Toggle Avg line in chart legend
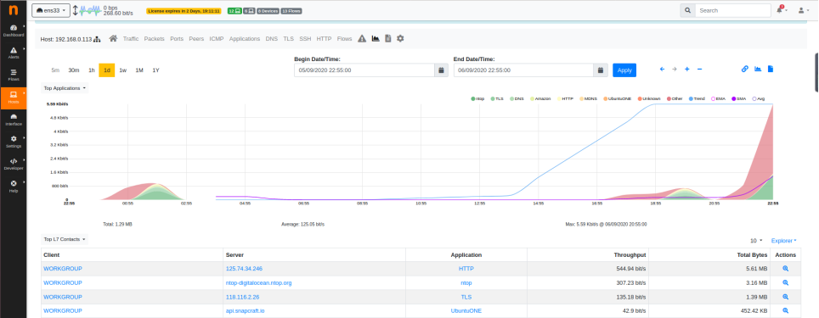 point(759,98)
